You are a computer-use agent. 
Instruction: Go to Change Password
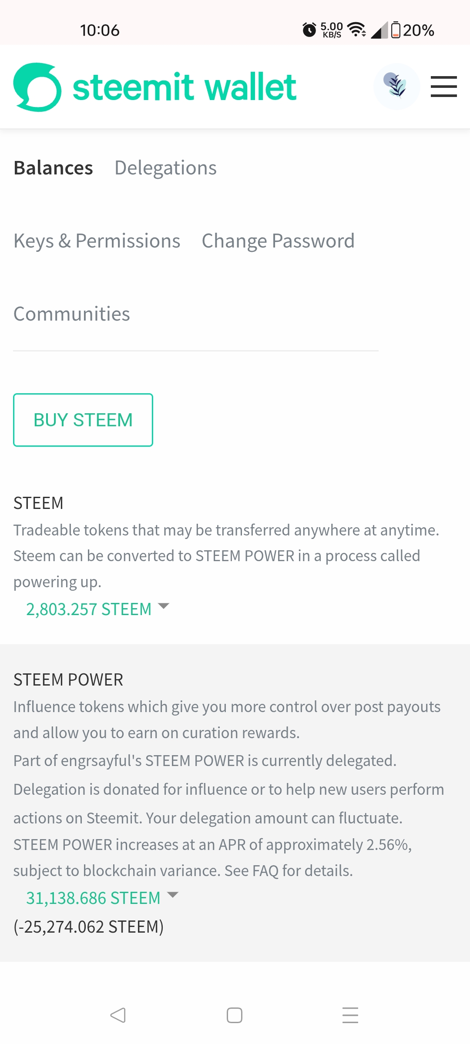coord(278,241)
